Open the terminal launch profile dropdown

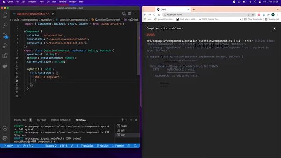[x=126, y=120]
